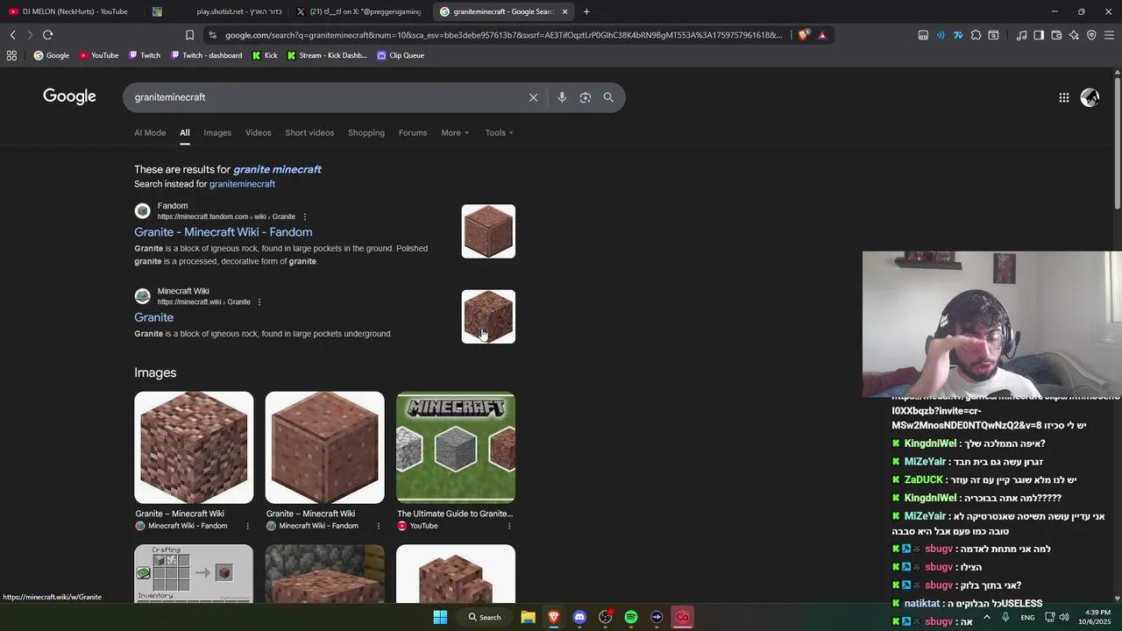Switch to the Forums tab

pyautogui.click(x=413, y=132)
